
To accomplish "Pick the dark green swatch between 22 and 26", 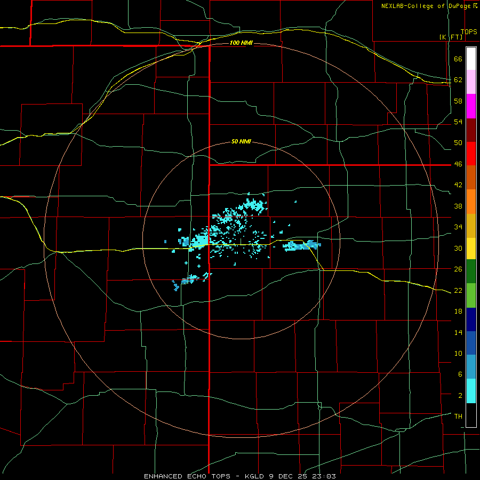I will click(471, 271).
